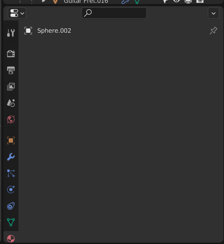The width and height of the screenshot is (224, 244).
Task: Open Object Constraints properties tab
Action: pos(11,206)
